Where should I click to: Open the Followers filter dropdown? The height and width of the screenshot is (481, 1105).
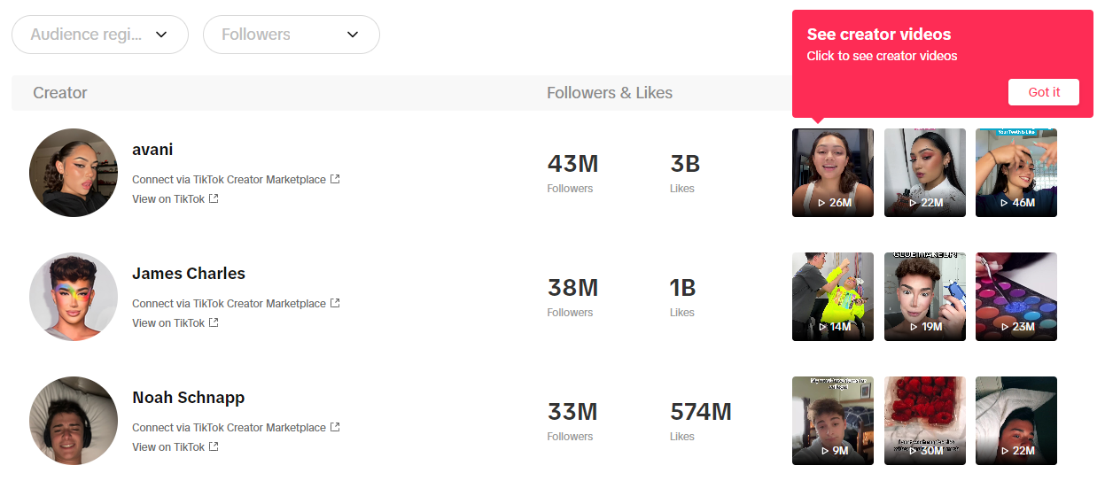292,35
